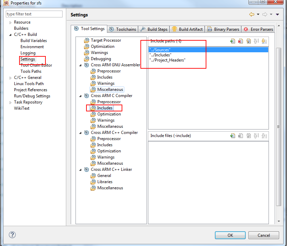Viewport: 287px width, 246px height.
Task: Open top-level Warnings settings
Action: coord(99,53)
